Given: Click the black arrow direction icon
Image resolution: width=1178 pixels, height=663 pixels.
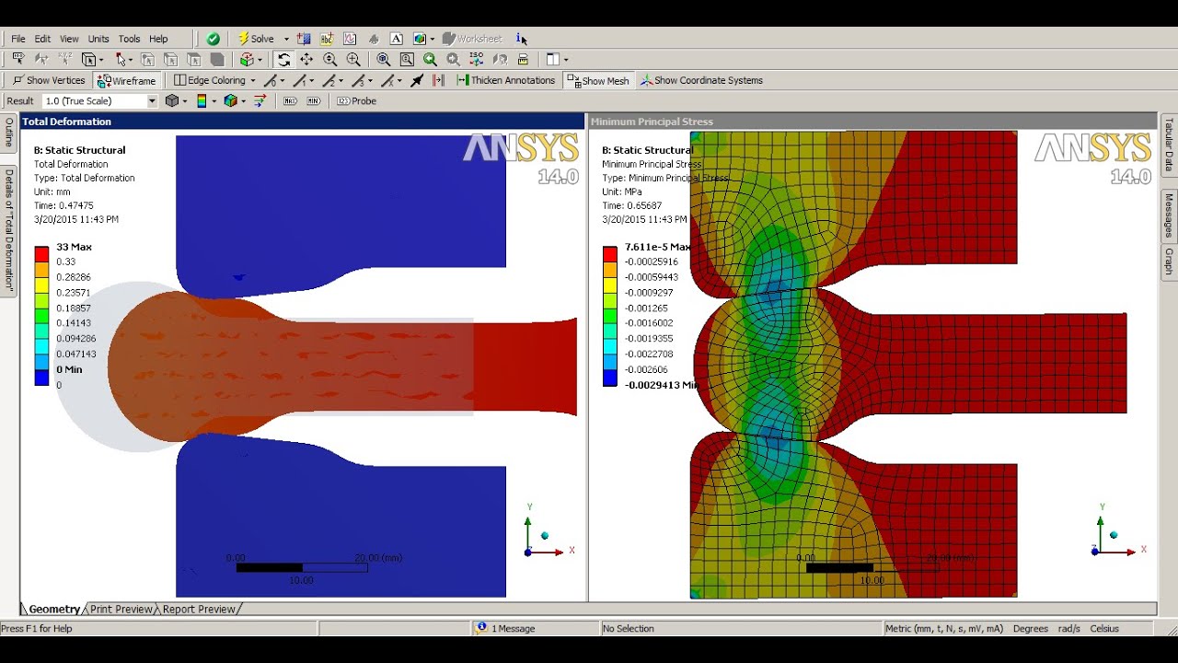Looking at the screenshot, I should [417, 80].
